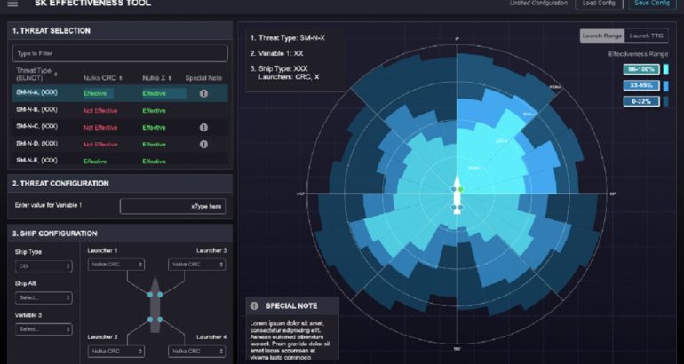Screen dimensions: 684x364
Task: Open the Launcher 4 dropdown
Action: (x=196, y=352)
